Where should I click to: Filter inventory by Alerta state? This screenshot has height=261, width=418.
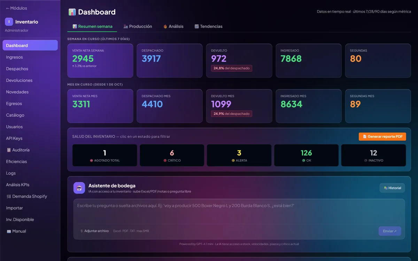click(x=239, y=155)
